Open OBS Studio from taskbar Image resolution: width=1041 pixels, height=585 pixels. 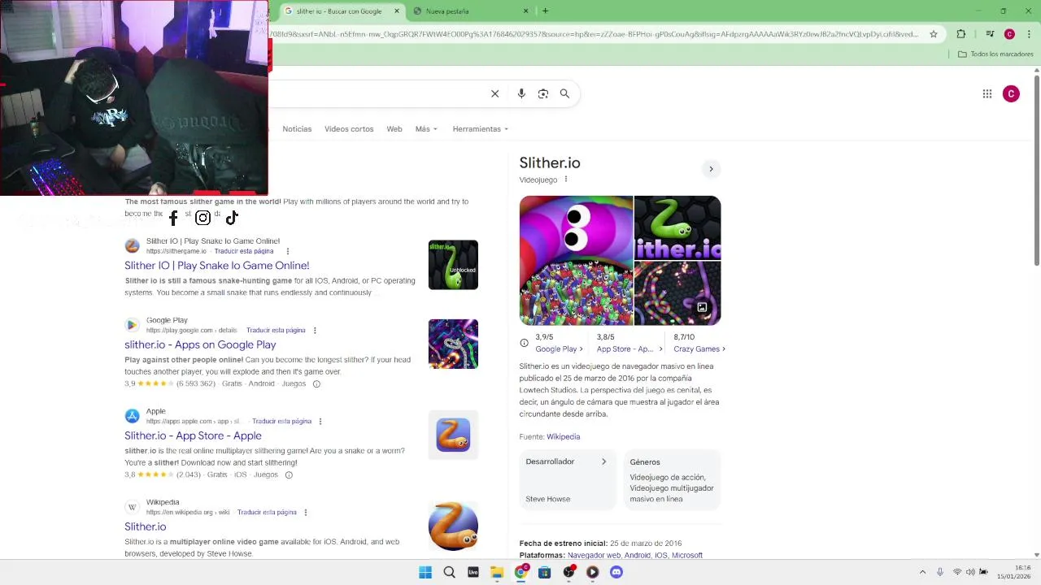coord(568,572)
